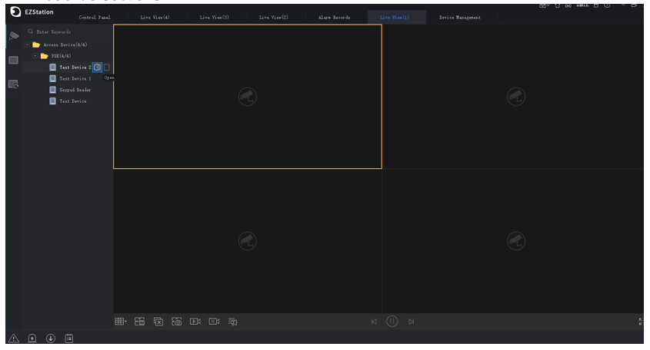Start live view on all windows

point(195,322)
